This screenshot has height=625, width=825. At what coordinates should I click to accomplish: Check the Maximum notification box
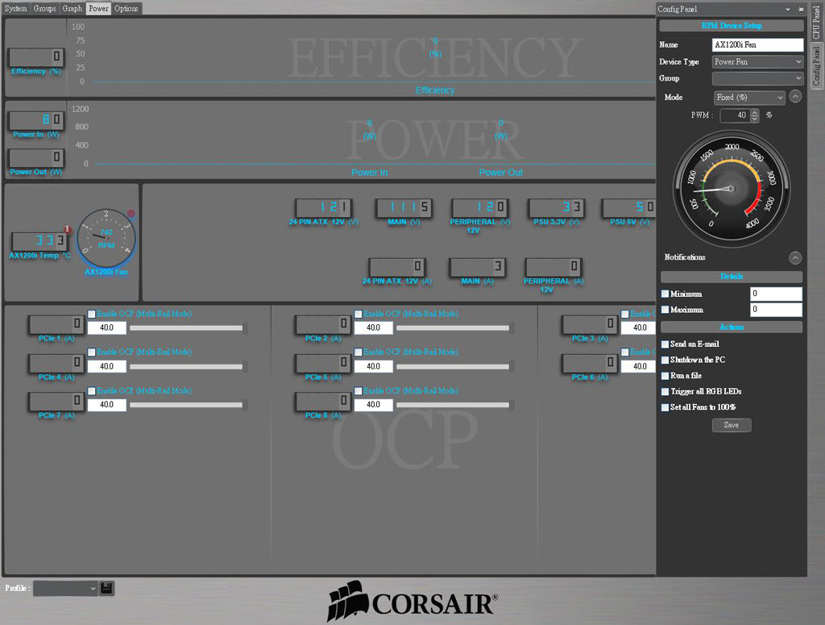click(x=665, y=310)
